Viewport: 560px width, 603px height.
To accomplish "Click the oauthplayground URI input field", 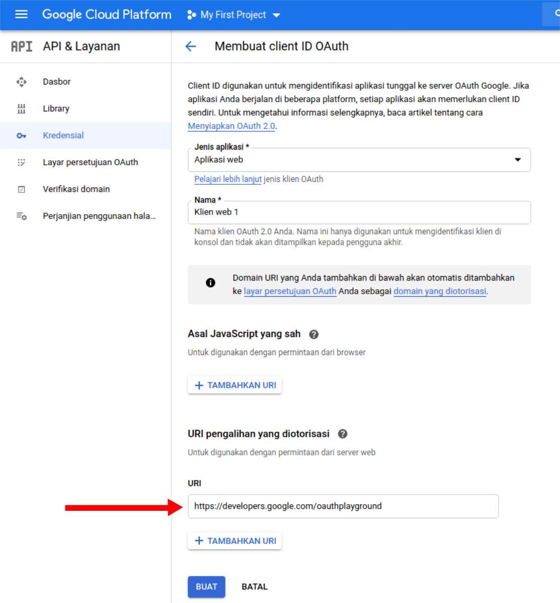I will (343, 506).
